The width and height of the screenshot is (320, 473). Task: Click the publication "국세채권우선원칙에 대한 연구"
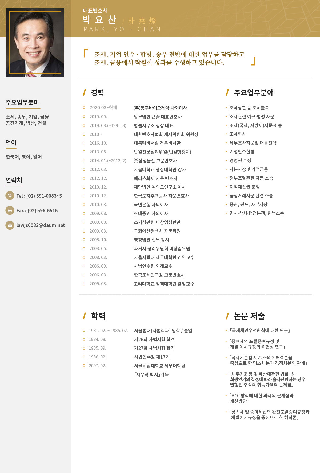[x=260, y=330]
